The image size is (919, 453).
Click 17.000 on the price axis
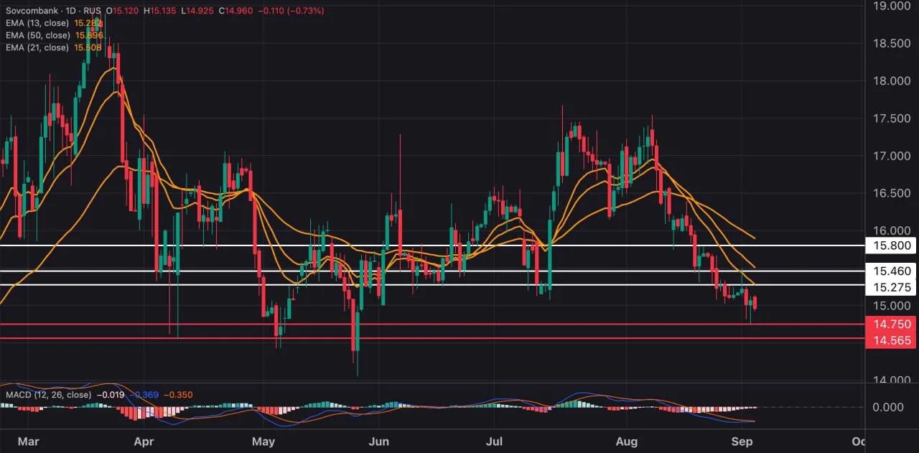click(890, 156)
